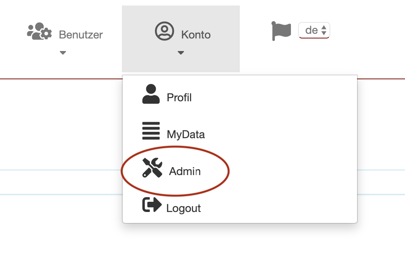The height and width of the screenshot is (274, 405).
Task: Select MyData from the Konto menu
Action: point(186,134)
